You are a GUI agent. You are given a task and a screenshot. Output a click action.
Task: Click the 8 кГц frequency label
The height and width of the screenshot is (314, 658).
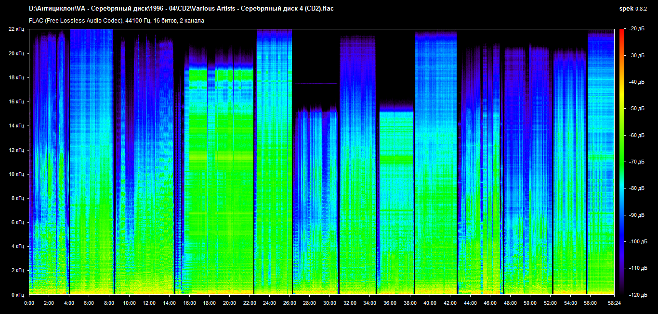coord(18,198)
